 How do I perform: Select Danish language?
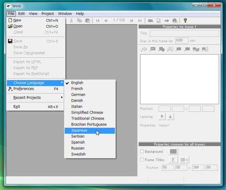90,101
